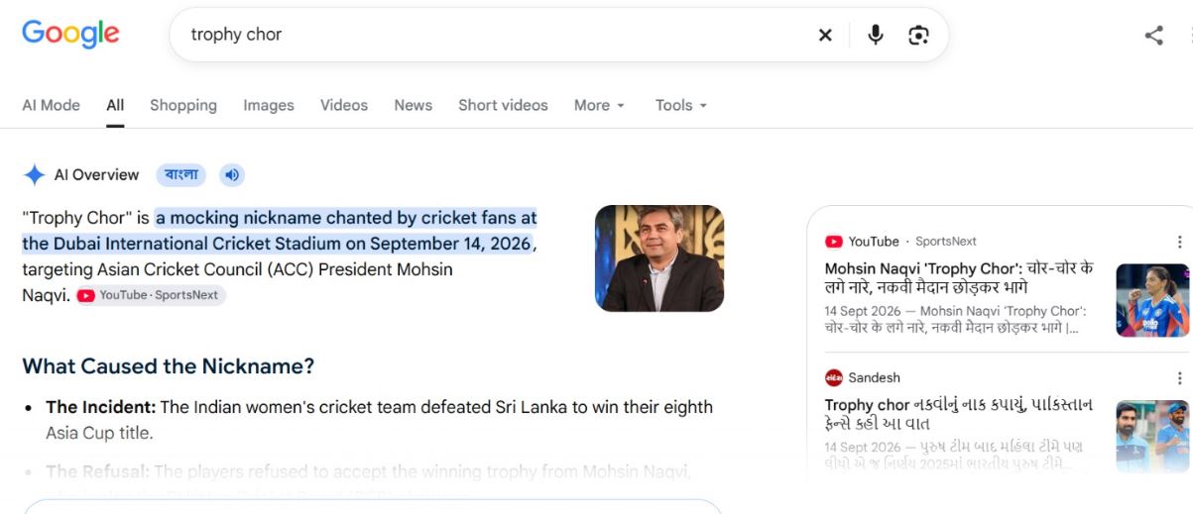Click into the 'trophy chor' search field
The height and width of the screenshot is (514, 1193).
click(496, 35)
